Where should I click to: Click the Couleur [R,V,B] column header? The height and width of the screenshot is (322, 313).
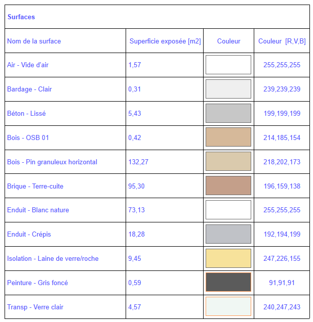tap(282, 41)
